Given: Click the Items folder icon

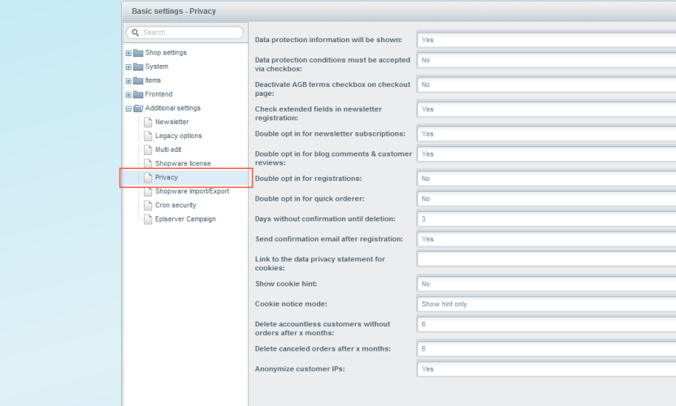Looking at the screenshot, I should click(138, 80).
